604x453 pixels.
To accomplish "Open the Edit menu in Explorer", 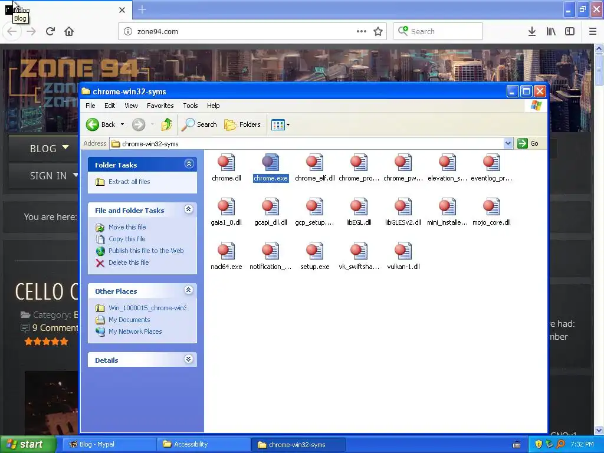I will [110, 106].
